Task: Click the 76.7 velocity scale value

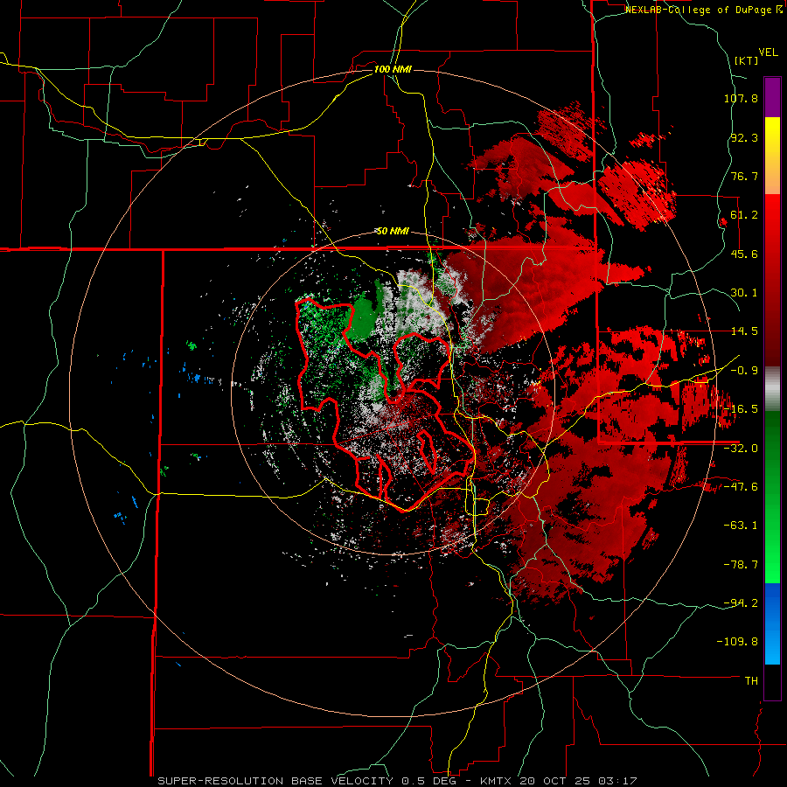Action: [744, 176]
